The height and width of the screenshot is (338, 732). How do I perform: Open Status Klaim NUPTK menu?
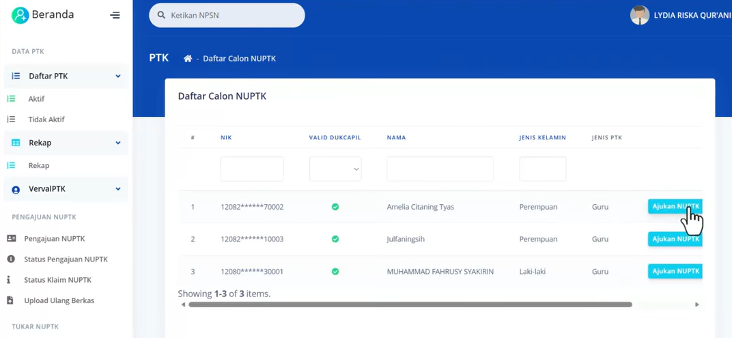pyautogui.click(x=58, y=280)
